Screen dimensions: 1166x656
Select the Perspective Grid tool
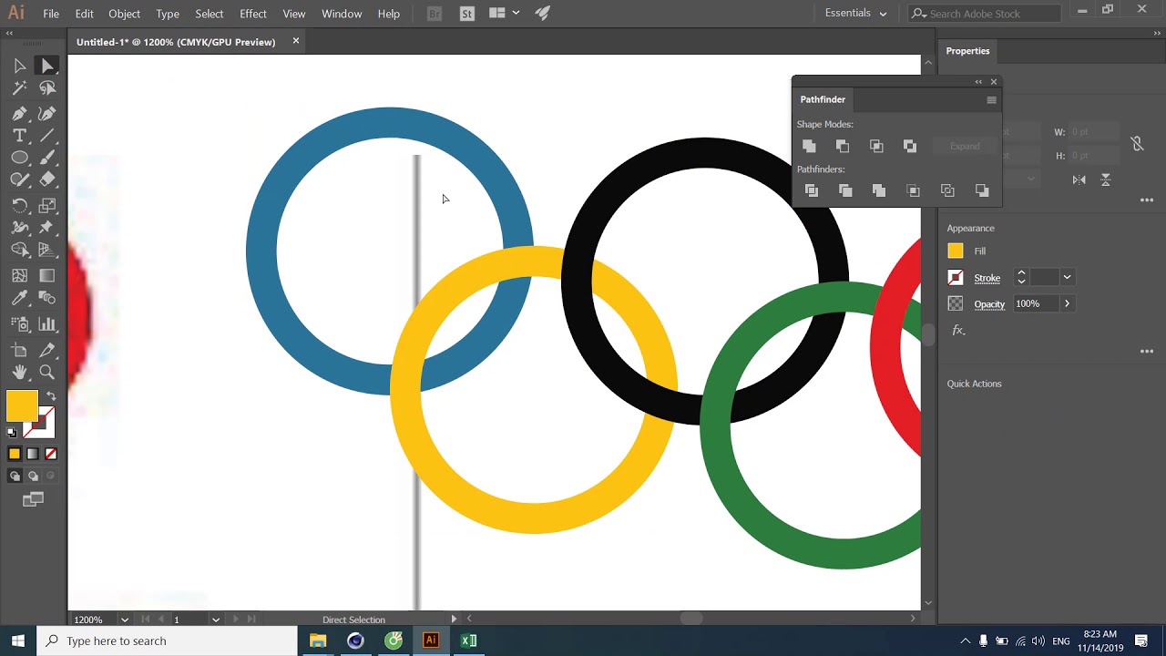coord(47,250)
